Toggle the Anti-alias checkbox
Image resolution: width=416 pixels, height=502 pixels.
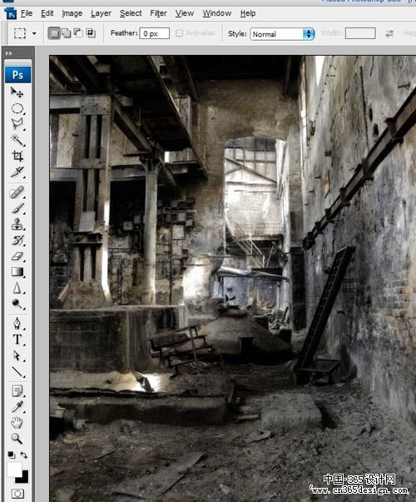(179, 33)
